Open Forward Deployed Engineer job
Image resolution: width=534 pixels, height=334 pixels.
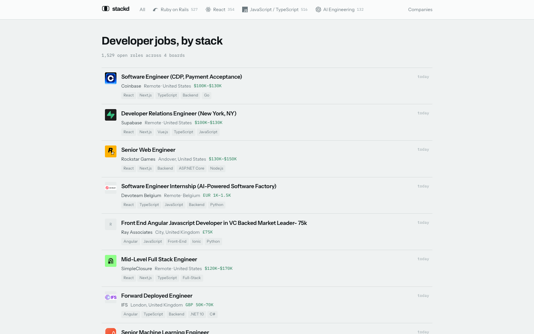click(157, 296)
